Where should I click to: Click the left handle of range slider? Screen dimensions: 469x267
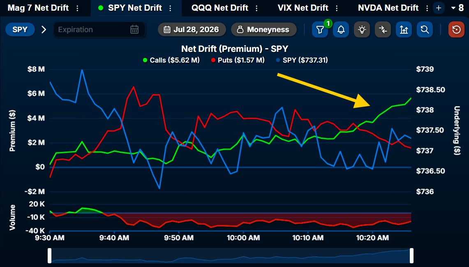point(50,255)
